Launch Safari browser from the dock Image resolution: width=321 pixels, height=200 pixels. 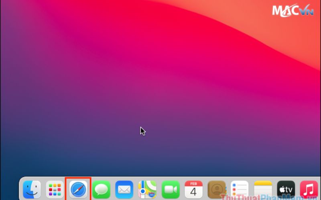[x=78, y=189]
